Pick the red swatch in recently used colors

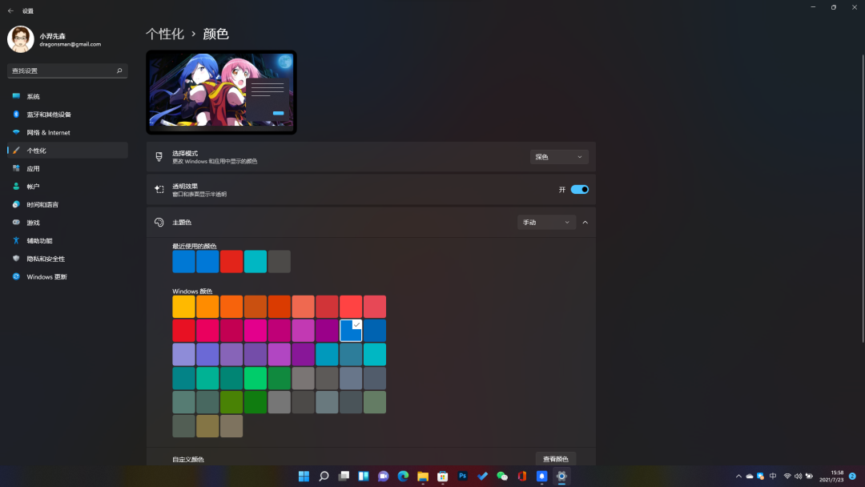pos(231,262)
